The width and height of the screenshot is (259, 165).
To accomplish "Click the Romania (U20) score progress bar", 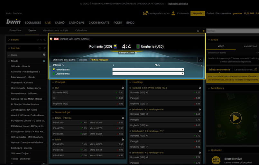I will click(x=148, y=70).
